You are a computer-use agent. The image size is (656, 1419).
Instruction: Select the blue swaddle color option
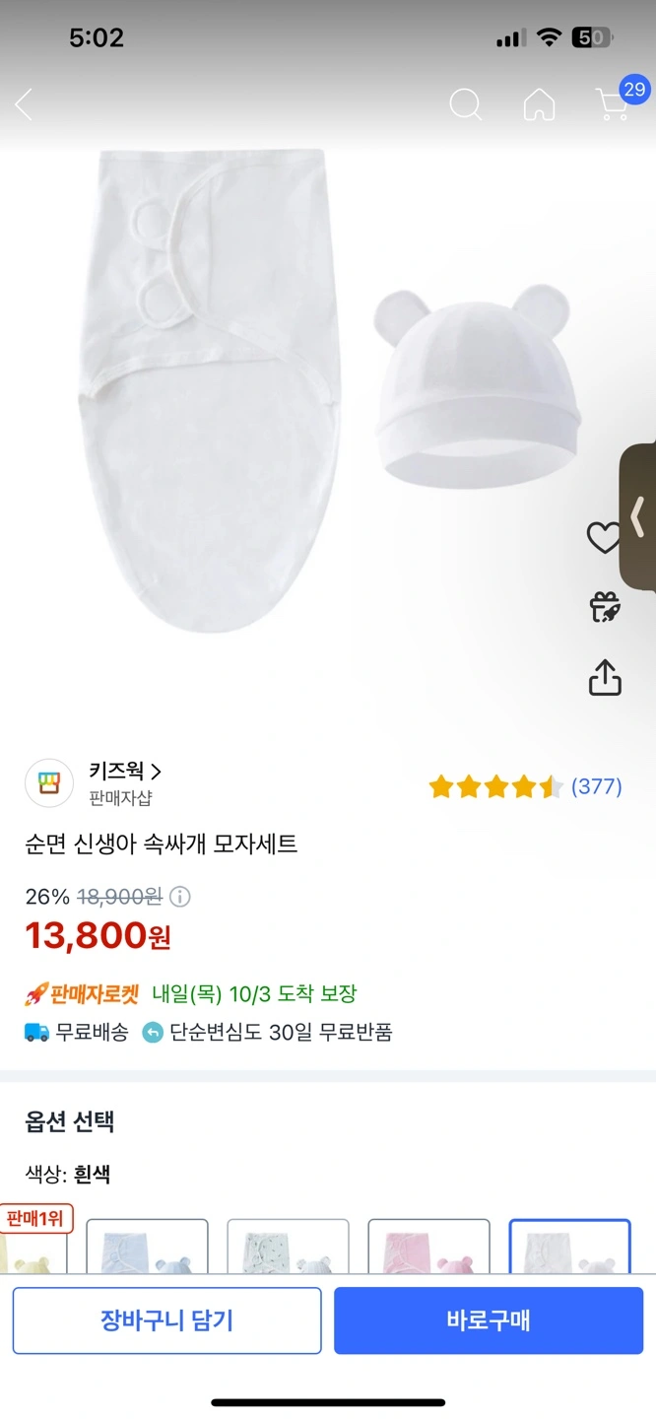147,1248
